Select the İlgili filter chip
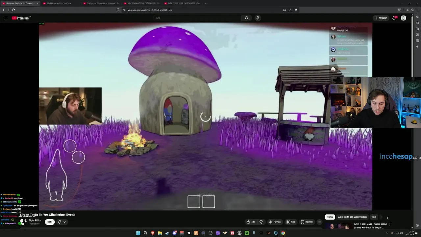The image size is (421, 237). [374, 217]
